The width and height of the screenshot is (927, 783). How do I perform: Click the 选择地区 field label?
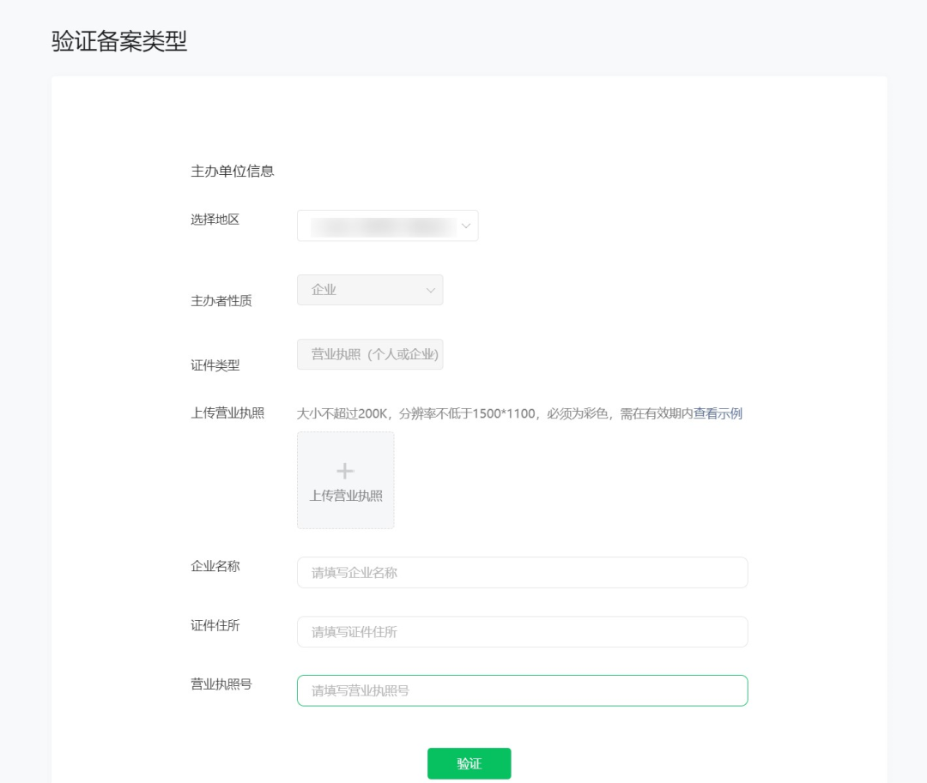(x=215, y=220)
